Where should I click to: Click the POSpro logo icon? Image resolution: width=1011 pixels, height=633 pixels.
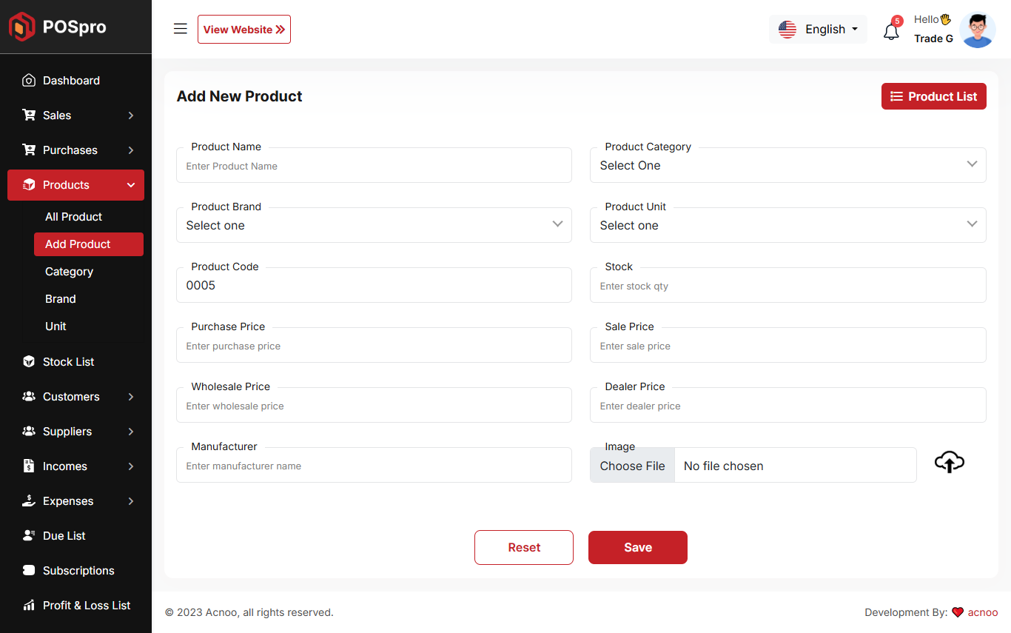point(22,27)
